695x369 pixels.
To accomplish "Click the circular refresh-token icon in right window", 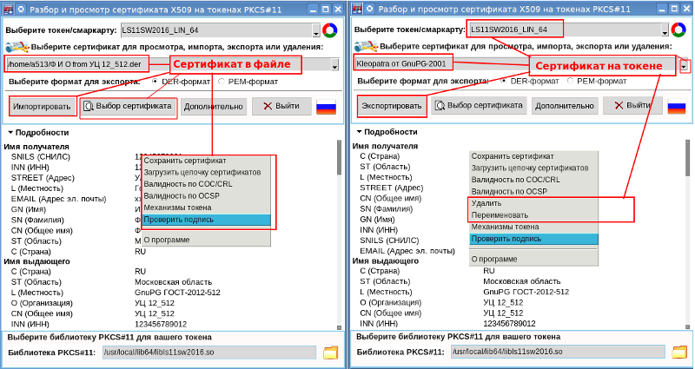I will click(x=679, y=30).
